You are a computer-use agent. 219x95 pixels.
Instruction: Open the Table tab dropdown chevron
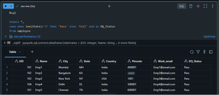pos(20,52)
